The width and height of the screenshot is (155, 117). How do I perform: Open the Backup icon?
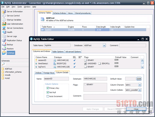[4, 45]
